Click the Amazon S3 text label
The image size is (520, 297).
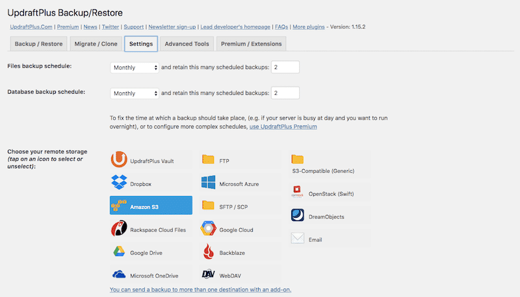pos(144,207)
